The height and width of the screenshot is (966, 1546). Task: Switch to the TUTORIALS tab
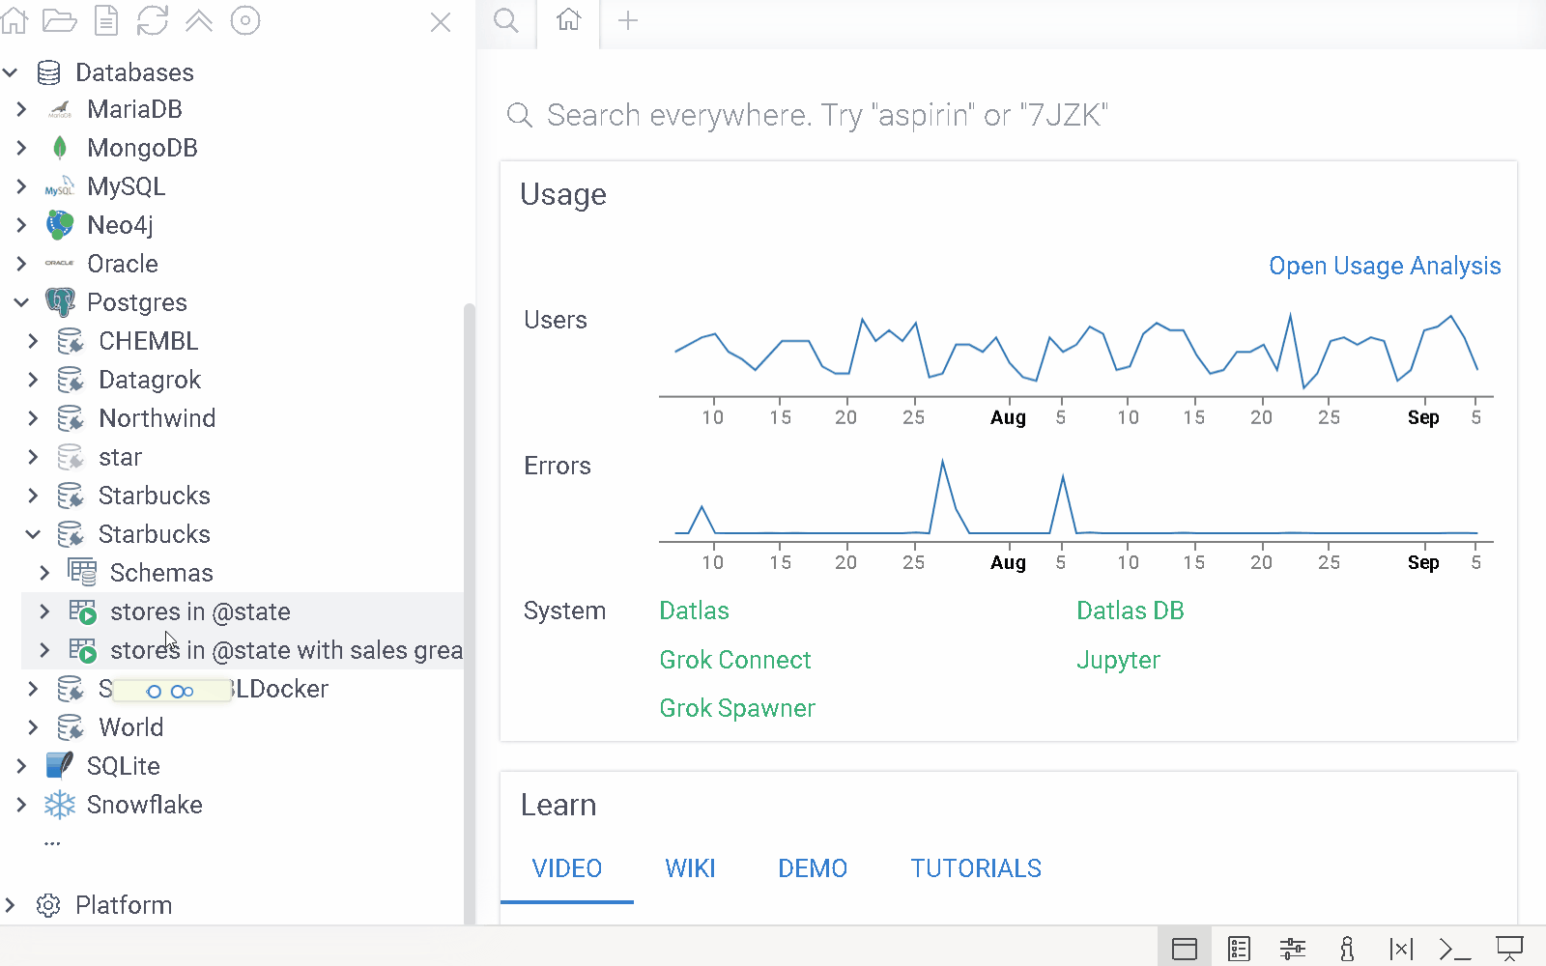(x=976, y=868)
